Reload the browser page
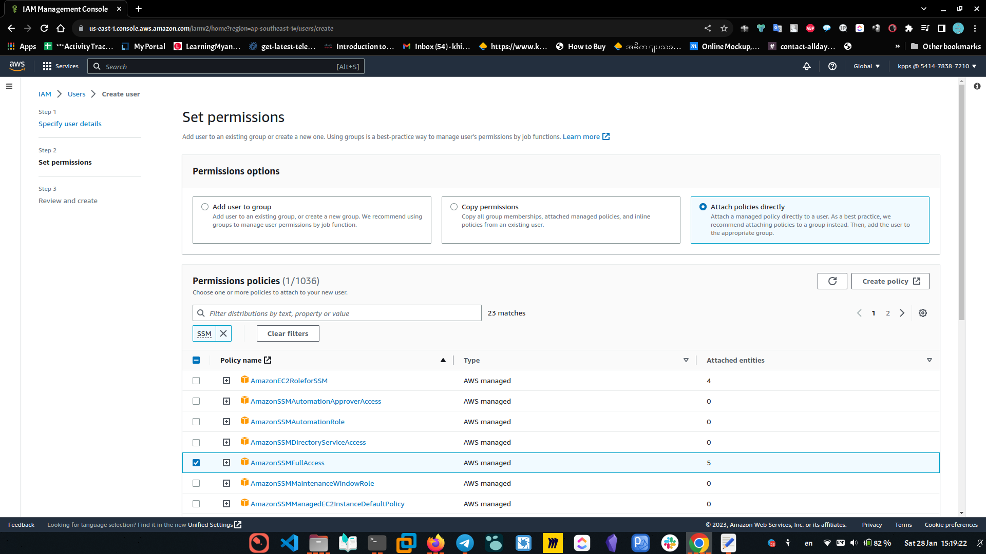Screen dimensions: 986x554 tap(44, 28)
